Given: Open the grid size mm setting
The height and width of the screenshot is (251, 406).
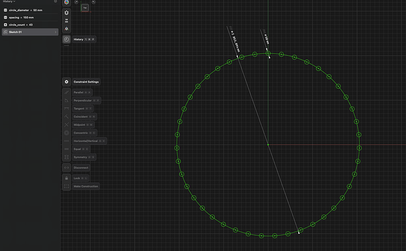Looking at the screenshot, I should click(x=66, y=21).
